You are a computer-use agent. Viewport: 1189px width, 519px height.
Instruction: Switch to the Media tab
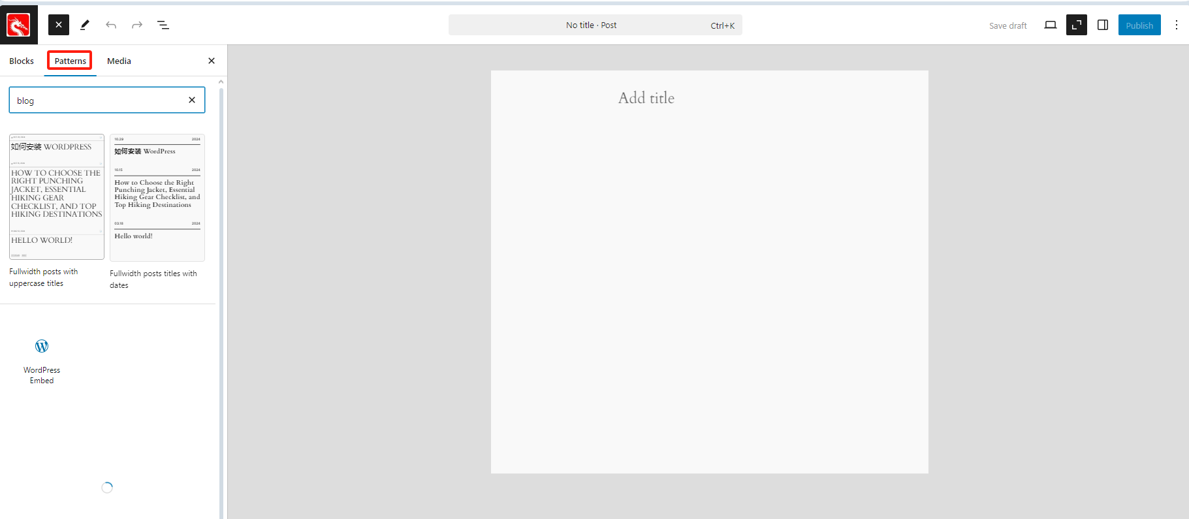(x=119, y=61)
